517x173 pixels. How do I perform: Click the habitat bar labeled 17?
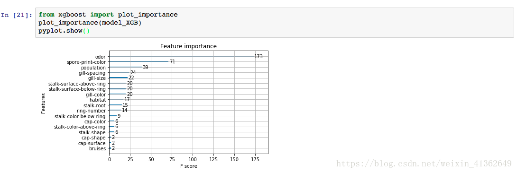116,99
